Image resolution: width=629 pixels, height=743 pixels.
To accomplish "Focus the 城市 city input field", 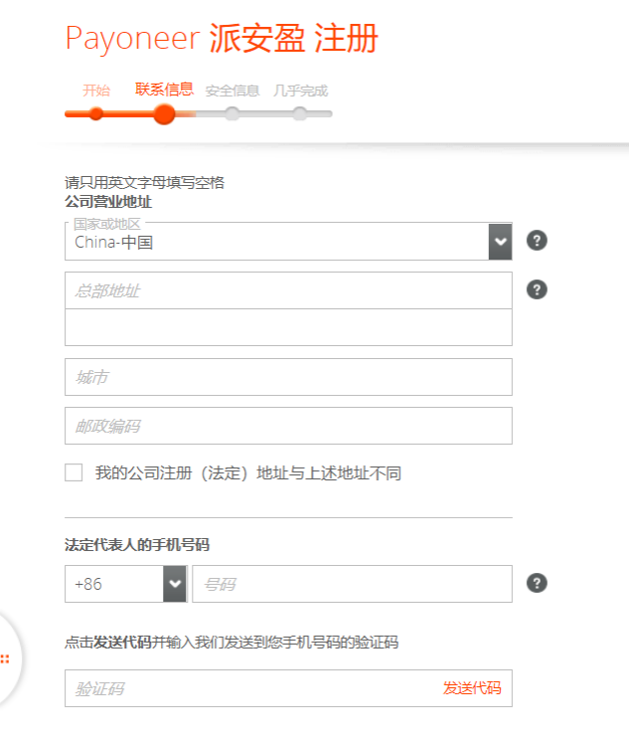I will point(288,377).
